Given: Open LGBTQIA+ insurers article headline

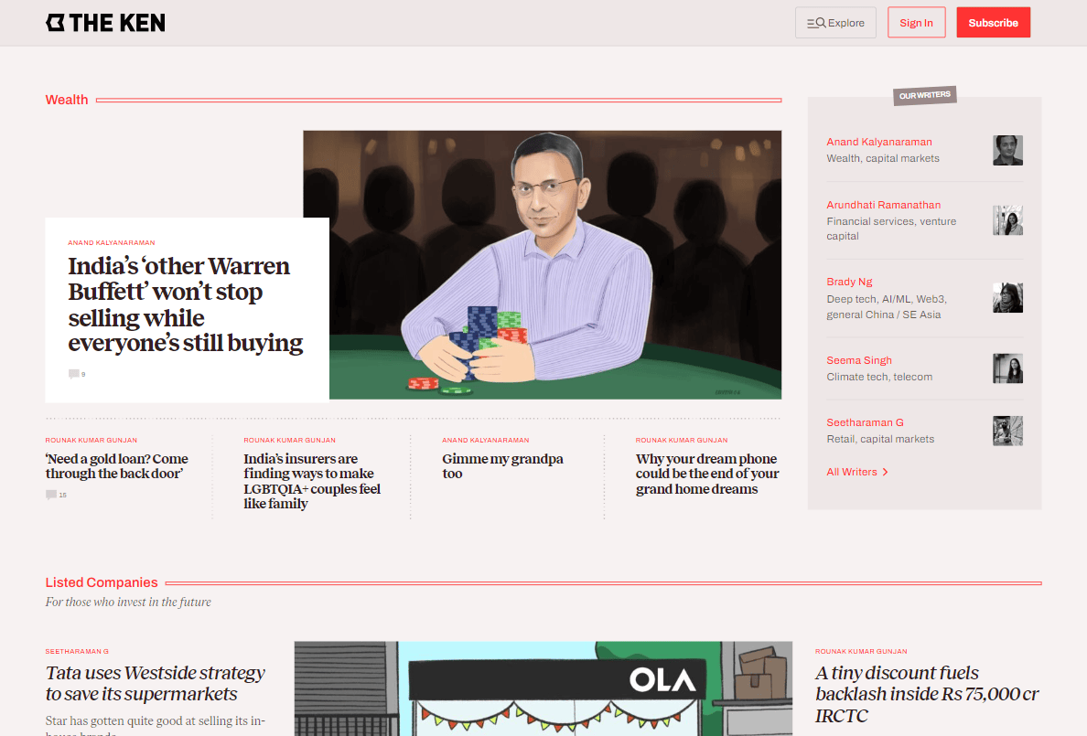Looking at the screenshot, I should [312, 481].
